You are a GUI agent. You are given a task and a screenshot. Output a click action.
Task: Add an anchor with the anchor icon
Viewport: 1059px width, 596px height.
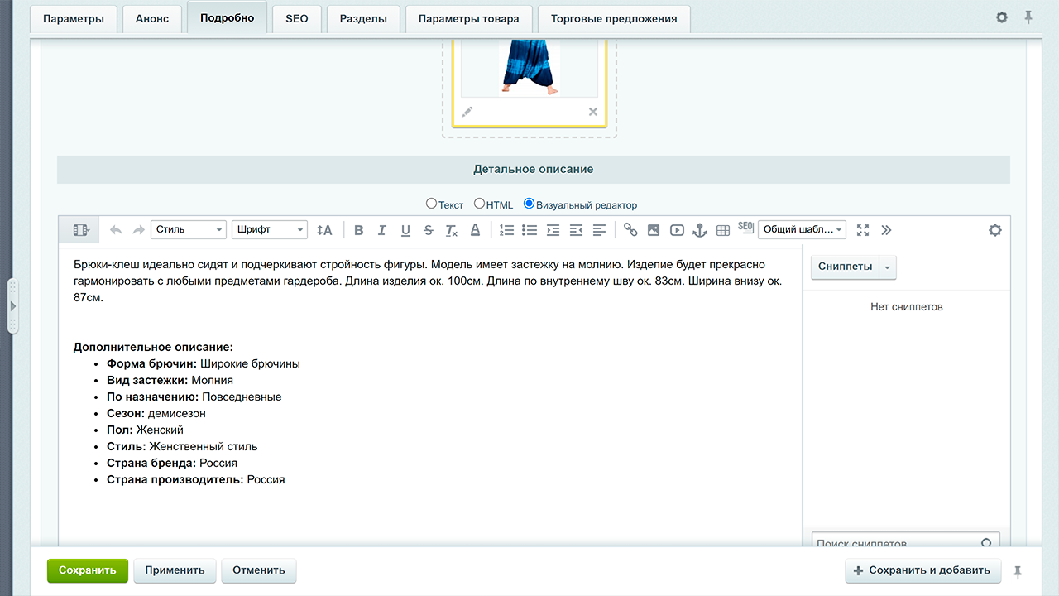700,230
